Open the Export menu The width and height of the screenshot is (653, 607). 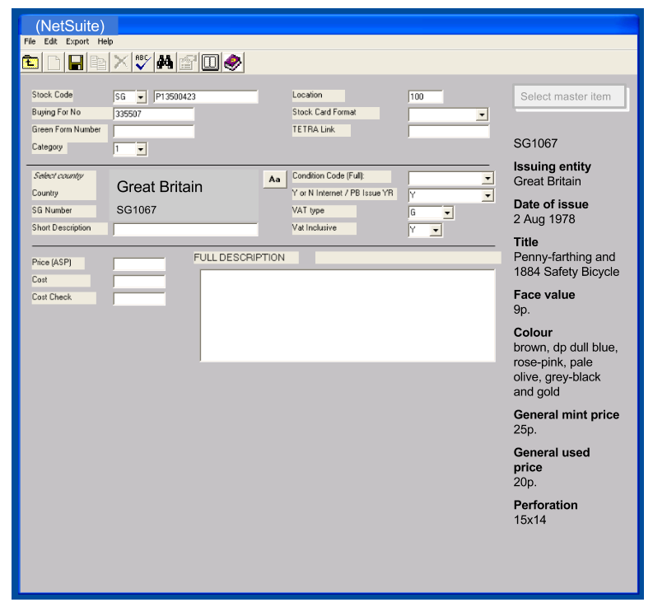tap(77, 42)
